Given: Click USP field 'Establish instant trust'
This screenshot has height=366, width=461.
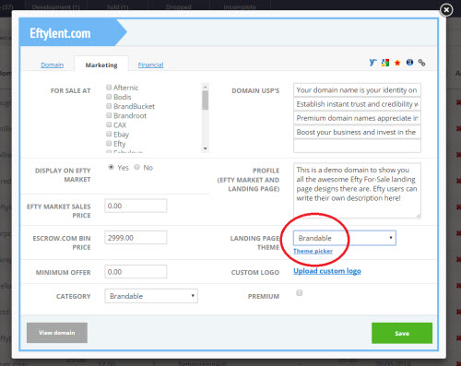Looking at the screenshot, I should click(x=357, y=104).
